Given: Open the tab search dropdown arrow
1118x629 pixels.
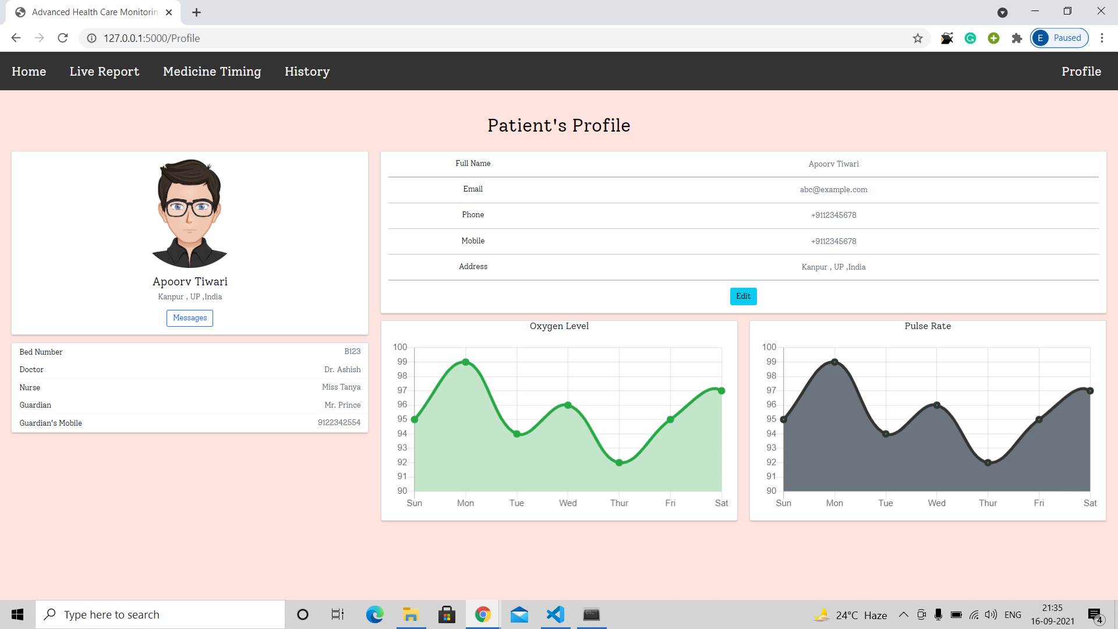Looking at the screenshot, I should [x=1002, y=12].
